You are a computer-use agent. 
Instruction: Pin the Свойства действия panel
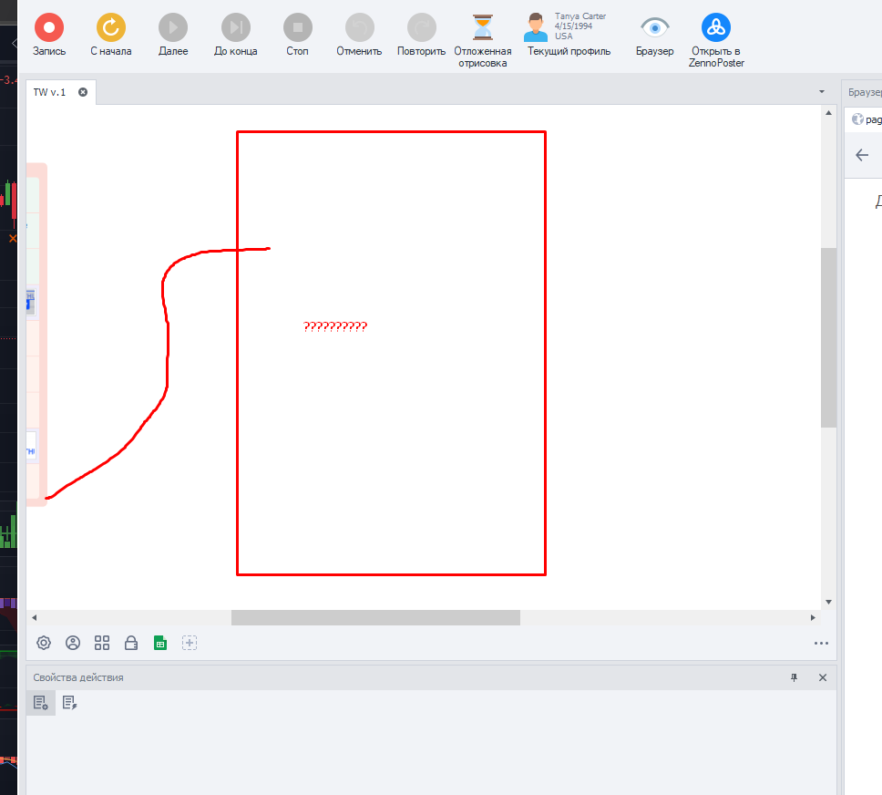point(795,677)
